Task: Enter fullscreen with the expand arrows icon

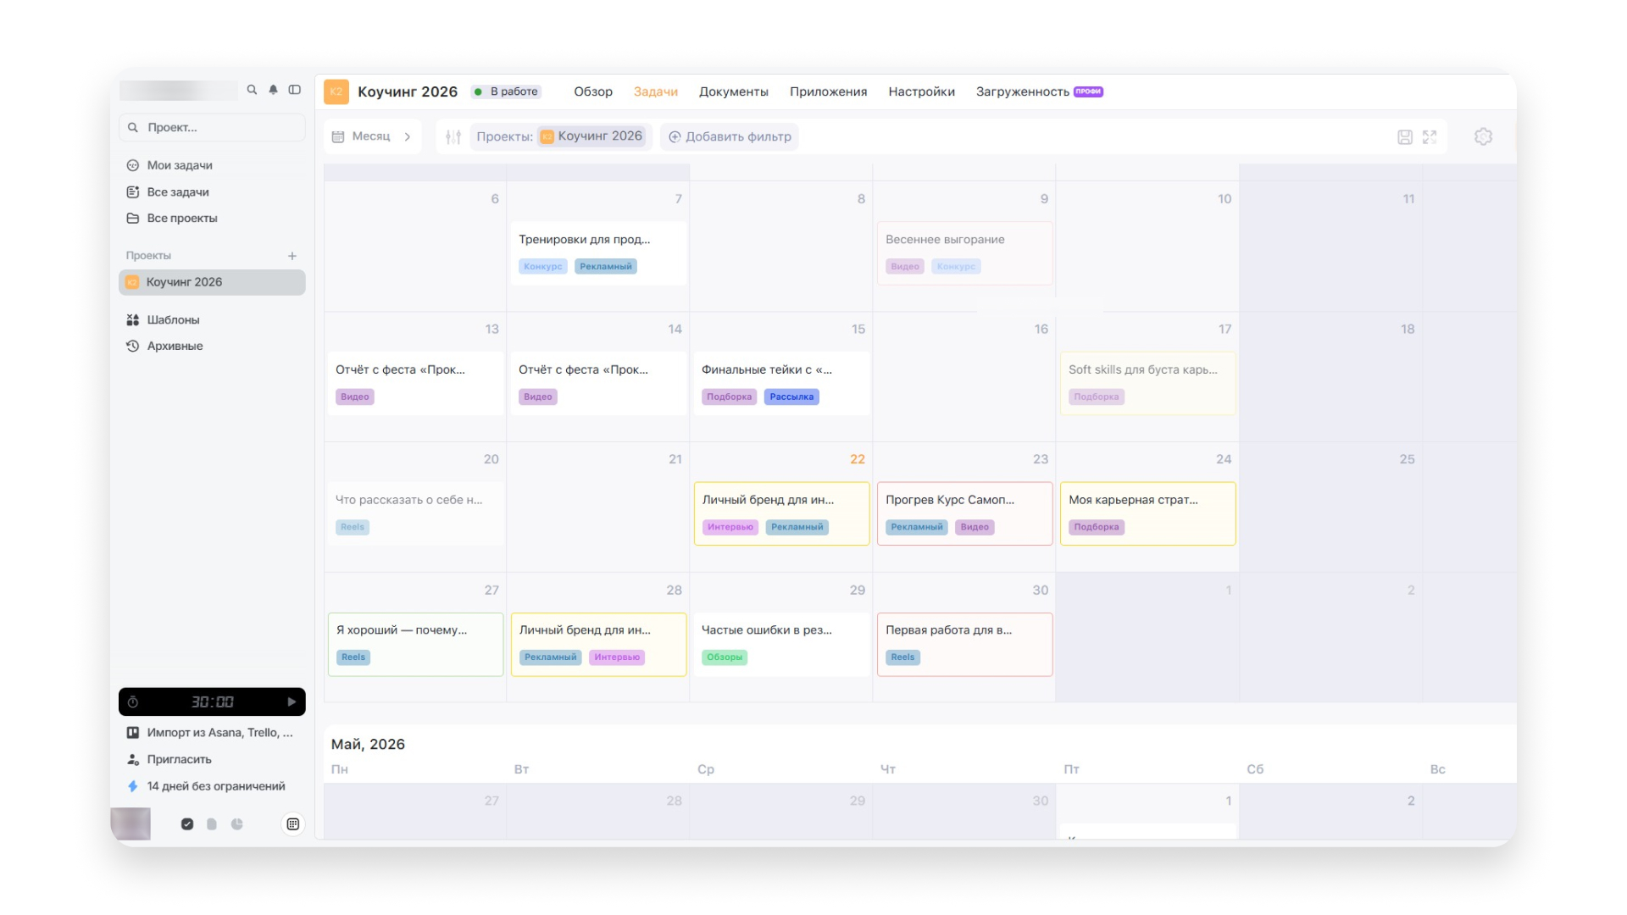Action: coord(1430,136)
